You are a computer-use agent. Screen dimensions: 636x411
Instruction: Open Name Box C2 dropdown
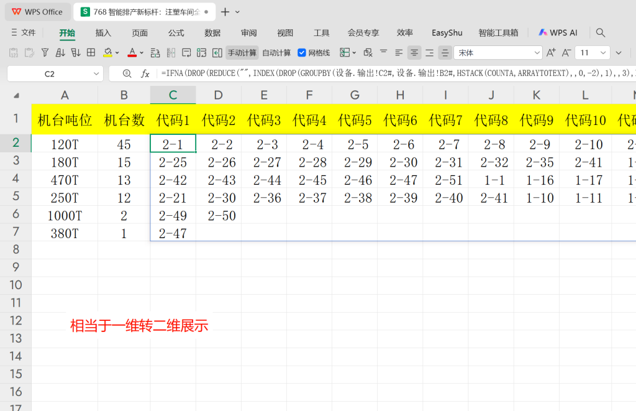96,74
